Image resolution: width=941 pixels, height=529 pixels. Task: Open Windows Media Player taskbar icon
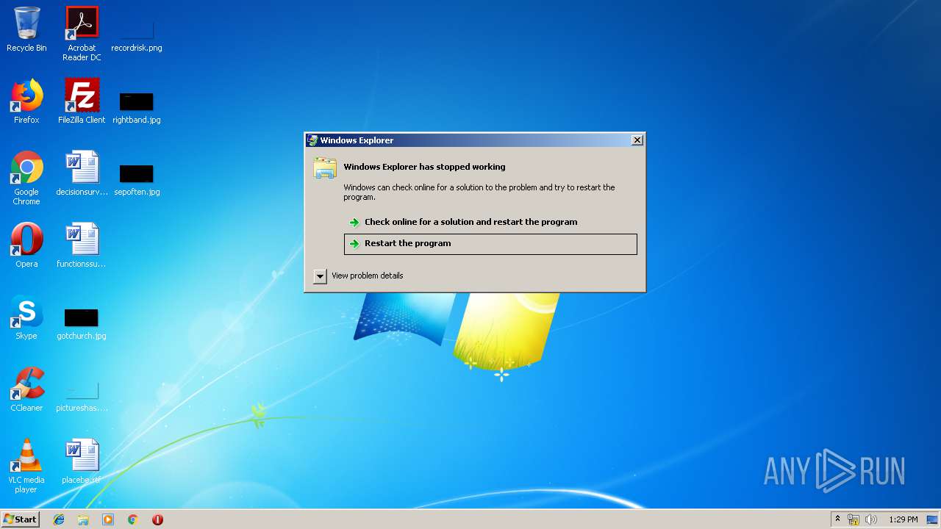coord(108,519)
